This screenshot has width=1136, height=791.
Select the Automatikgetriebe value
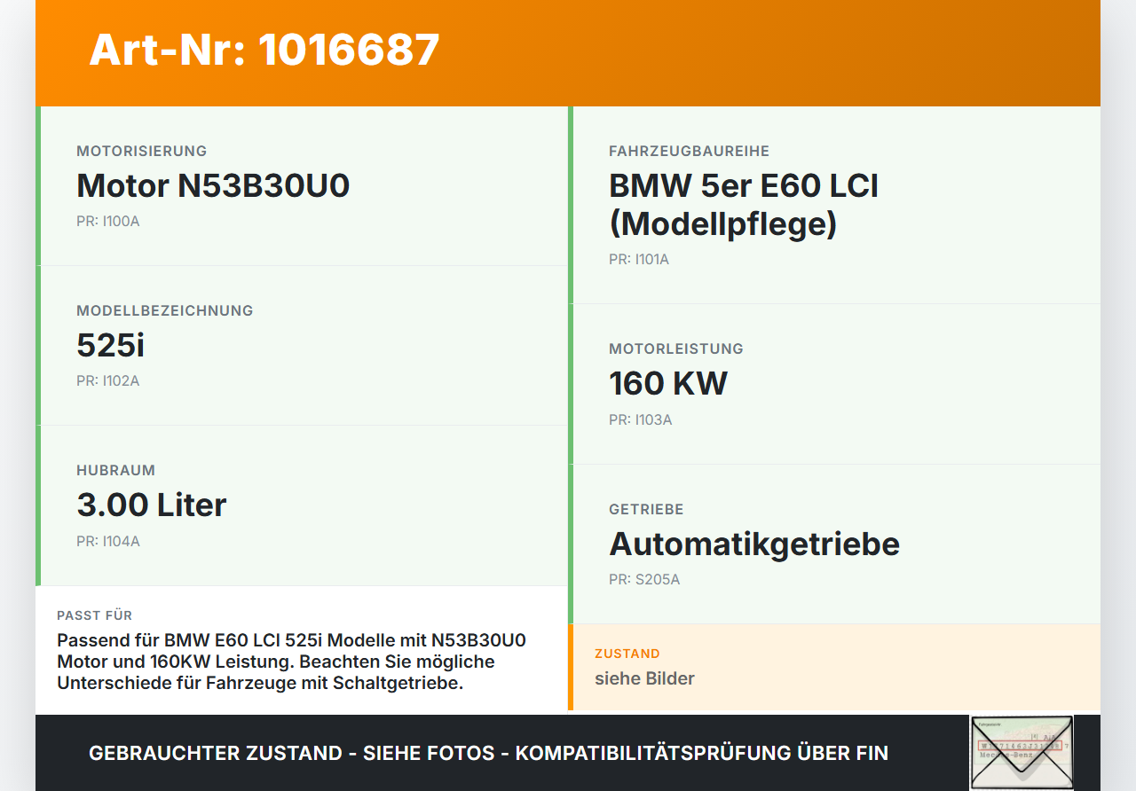pyautogui.click(x=754, y=544)
